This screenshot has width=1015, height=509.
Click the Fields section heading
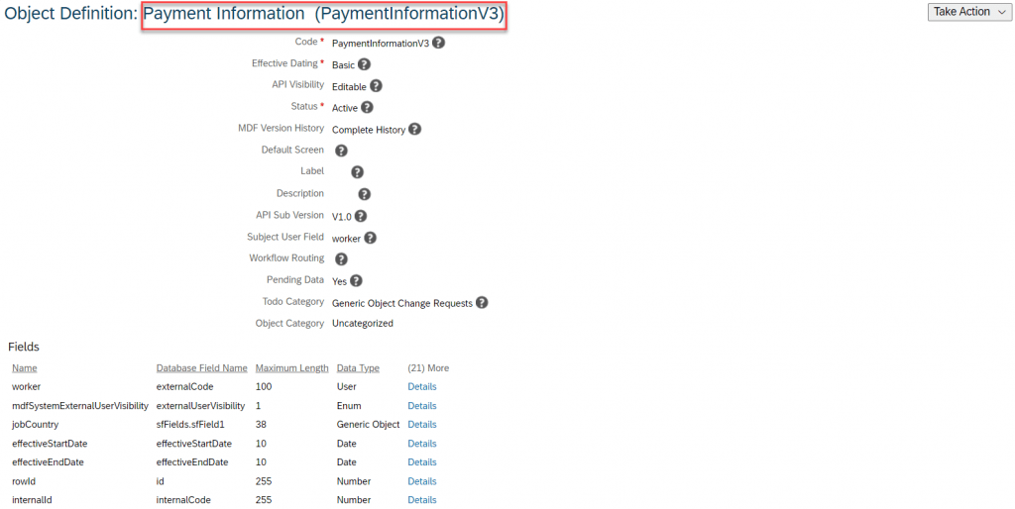click(x=24, y=347)
